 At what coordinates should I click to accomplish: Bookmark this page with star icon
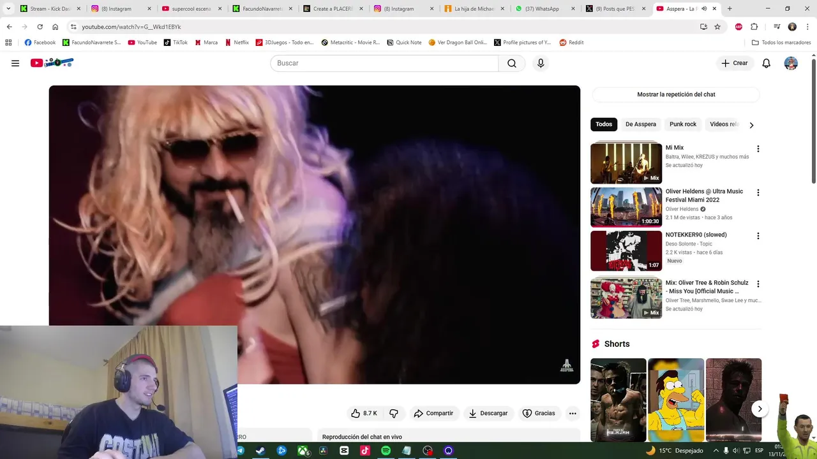pos(717,27)
